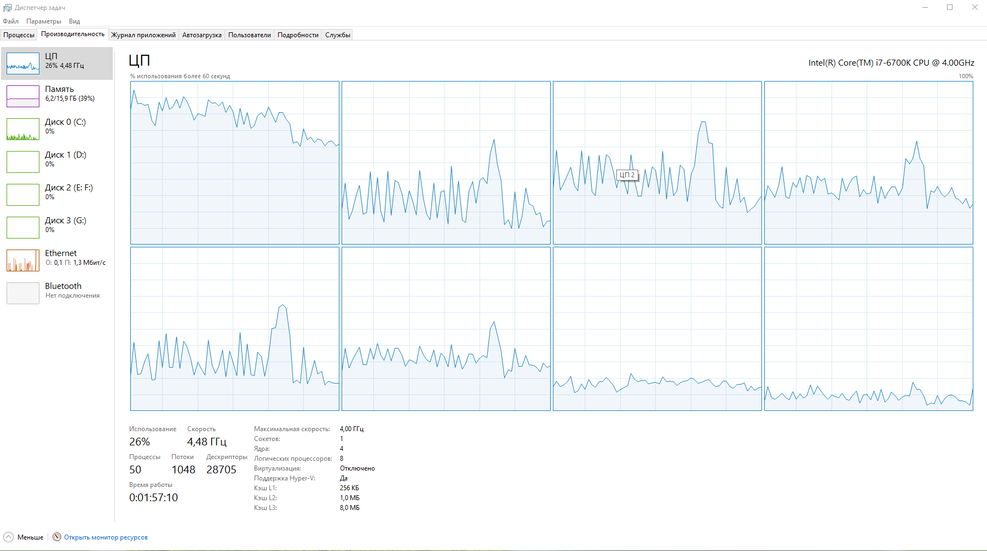
Task: Select the Bluetooth adapter icon
Action: 23,293
